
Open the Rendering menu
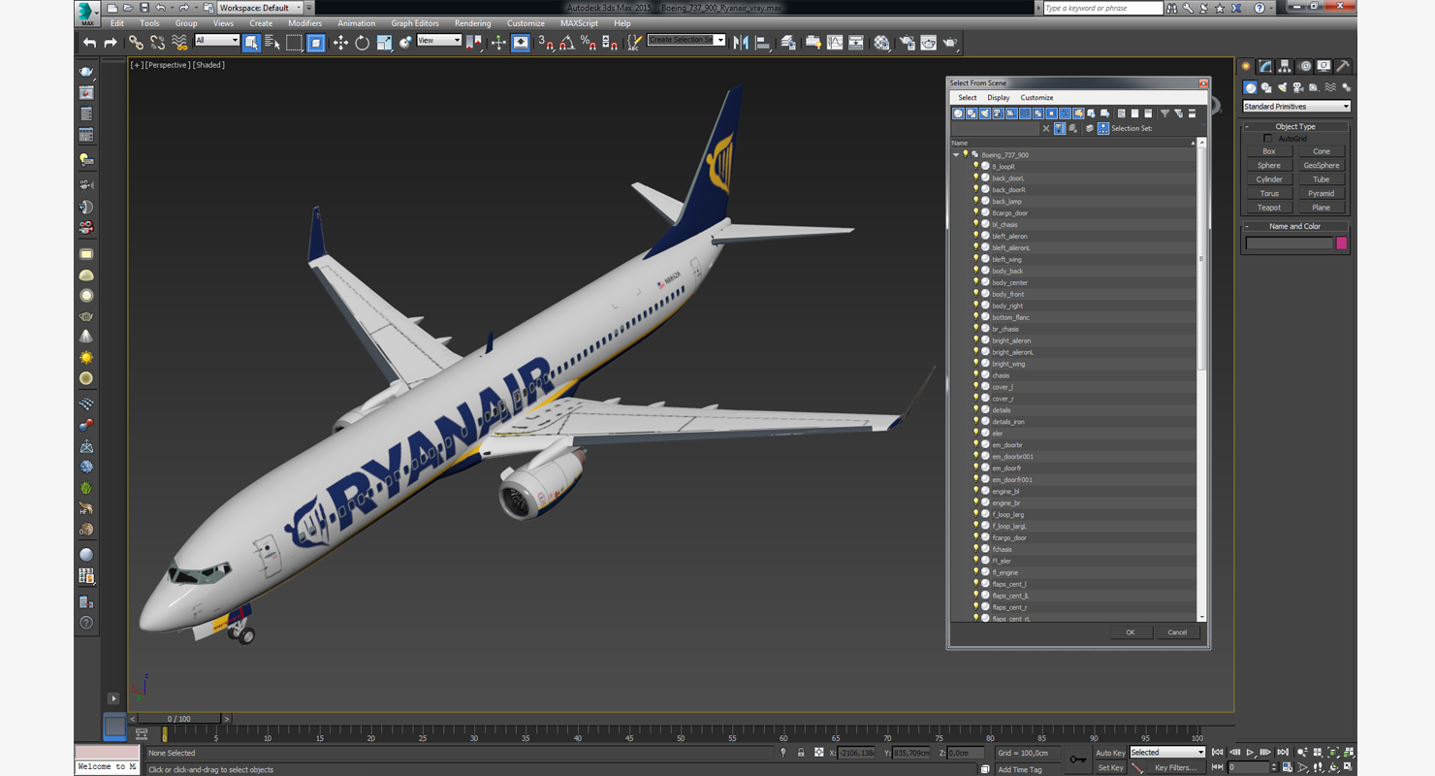point(472,23)
